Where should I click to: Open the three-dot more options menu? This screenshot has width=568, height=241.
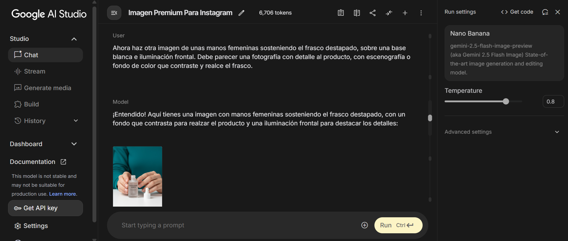pyautogui.click(x=421, y=13)
